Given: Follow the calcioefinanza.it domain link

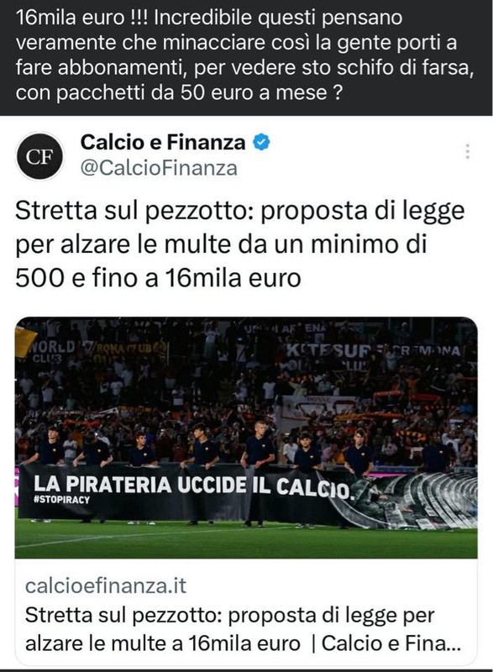Looking at the screenshot, I should point(106,585).
